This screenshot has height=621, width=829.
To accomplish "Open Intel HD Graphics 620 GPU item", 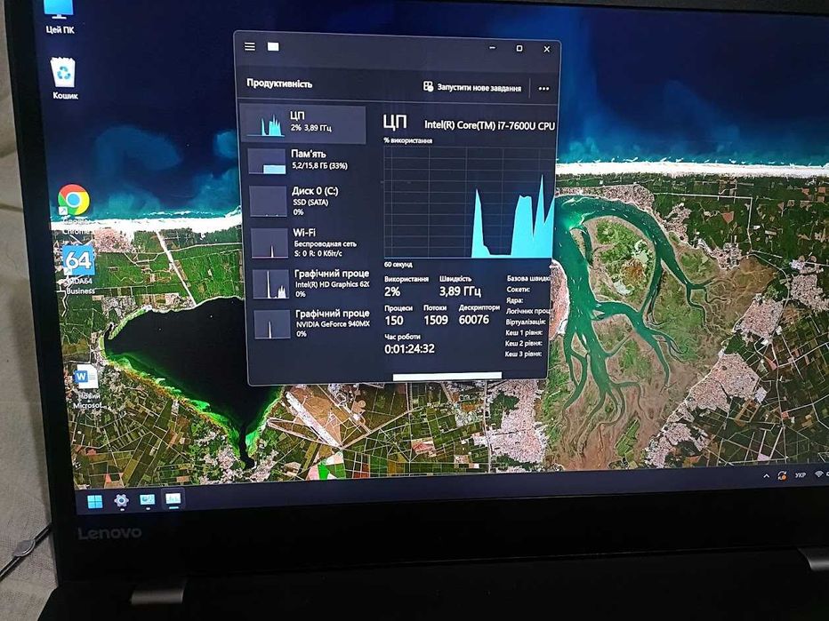I will tap(310, 283).
